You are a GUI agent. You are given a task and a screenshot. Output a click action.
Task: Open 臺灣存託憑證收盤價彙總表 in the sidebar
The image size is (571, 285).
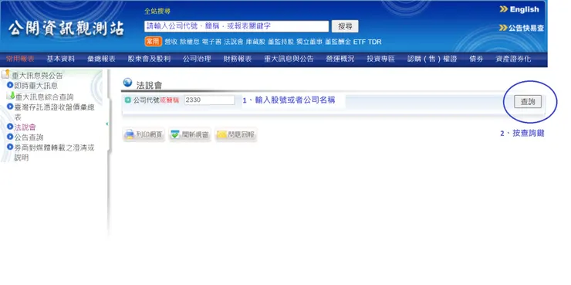click(x=54, y=112)
